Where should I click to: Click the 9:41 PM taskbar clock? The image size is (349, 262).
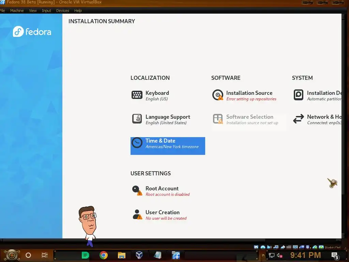[306, 255]
